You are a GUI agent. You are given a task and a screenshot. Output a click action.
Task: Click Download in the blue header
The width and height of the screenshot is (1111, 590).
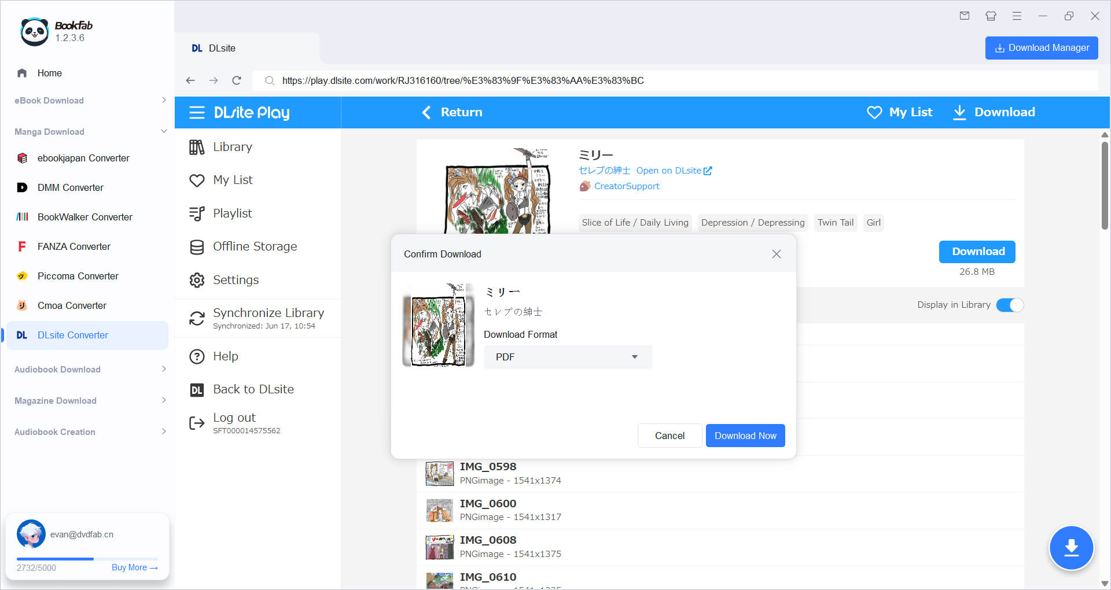994,112
